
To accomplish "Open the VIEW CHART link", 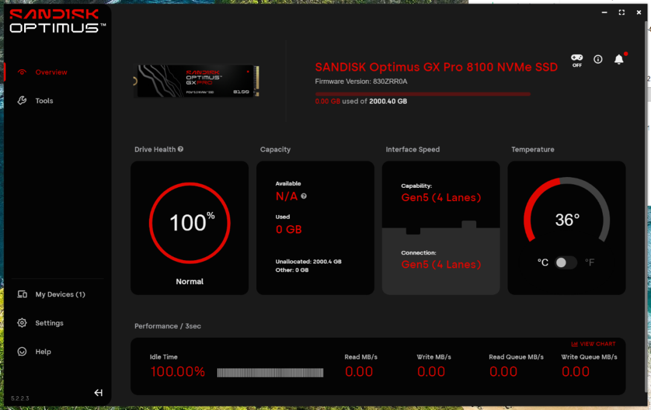I will coord(593,344).
